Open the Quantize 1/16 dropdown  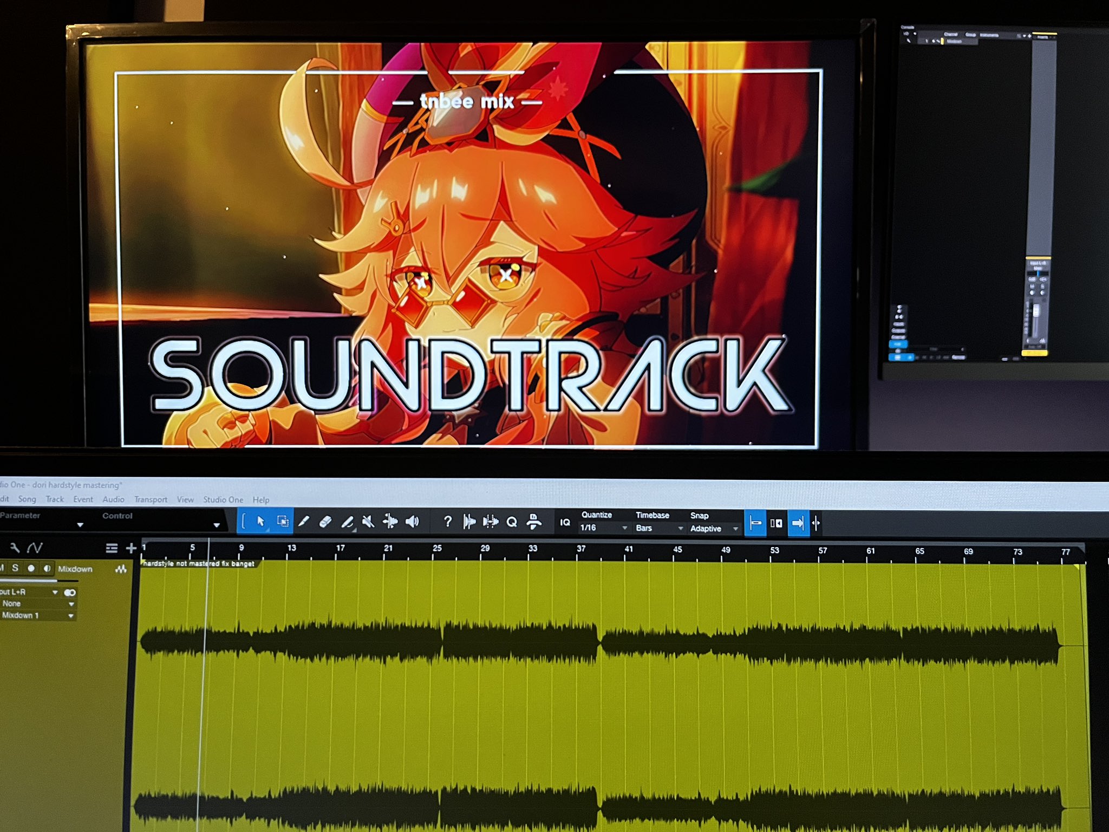tap(603, 528)
